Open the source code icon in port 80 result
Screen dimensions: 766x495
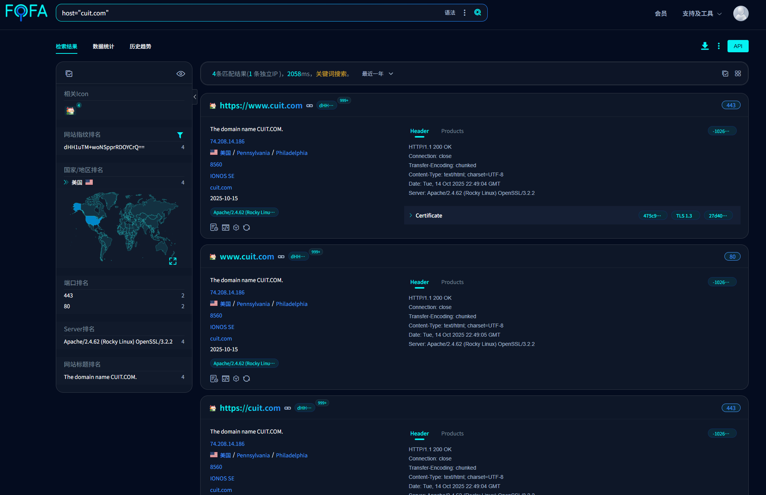click(226, 379)
